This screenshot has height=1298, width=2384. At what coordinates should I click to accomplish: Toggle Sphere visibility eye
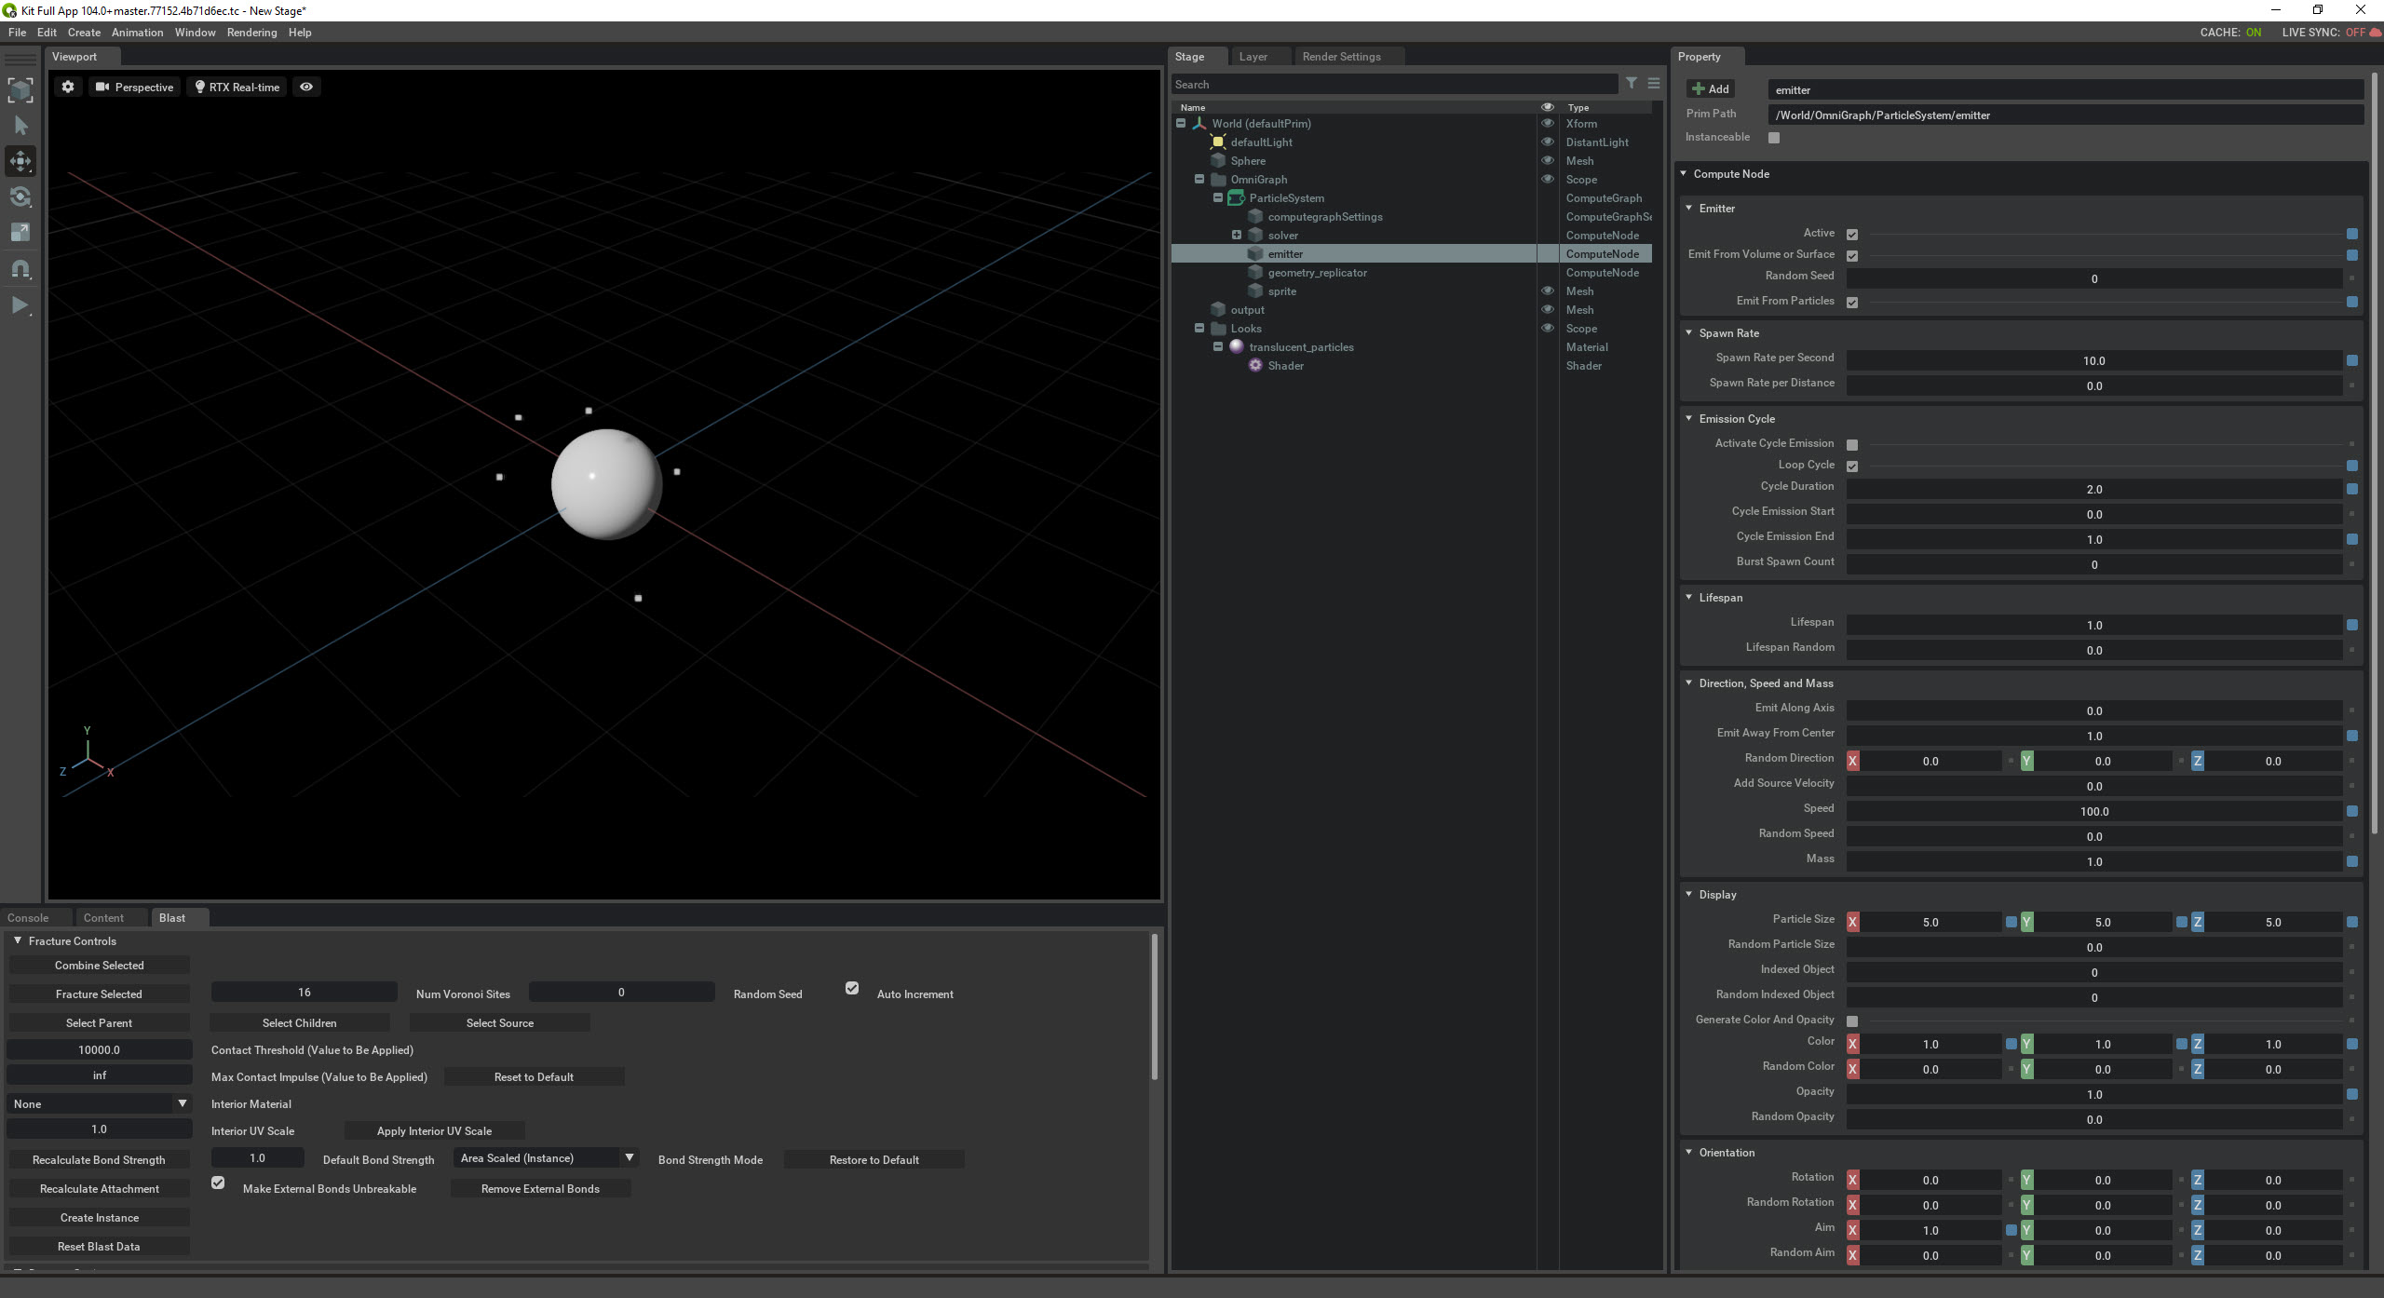click(1548, 160)
